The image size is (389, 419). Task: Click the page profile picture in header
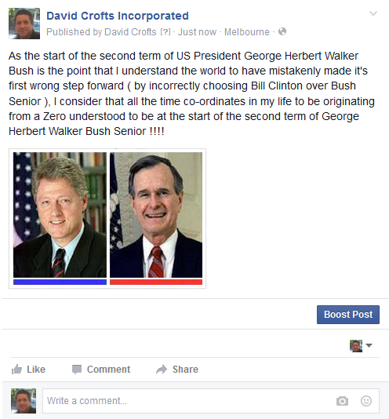pyautogui.click(x=24, y=24)
